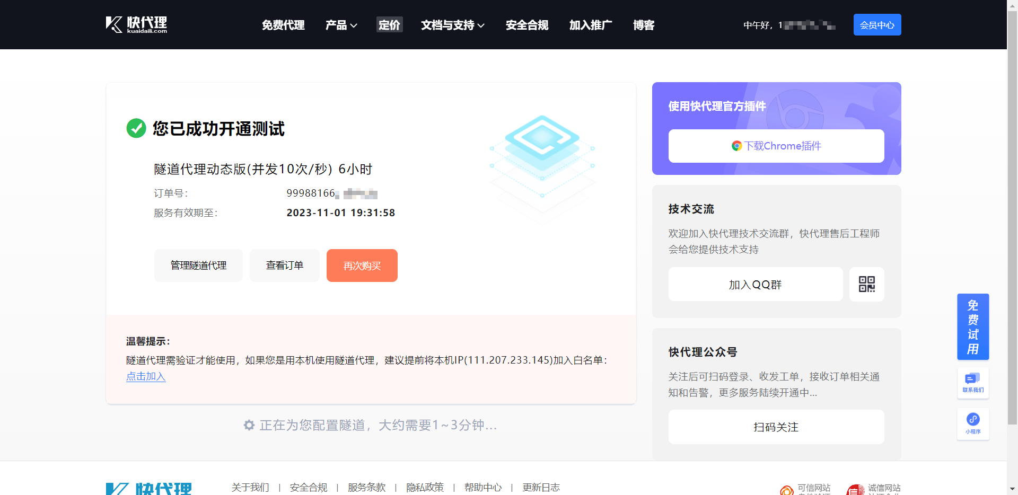The width and height of the screenshot is (1018, 495).
Task: Click the green success checkmark icon
Action: coord(136,128)
